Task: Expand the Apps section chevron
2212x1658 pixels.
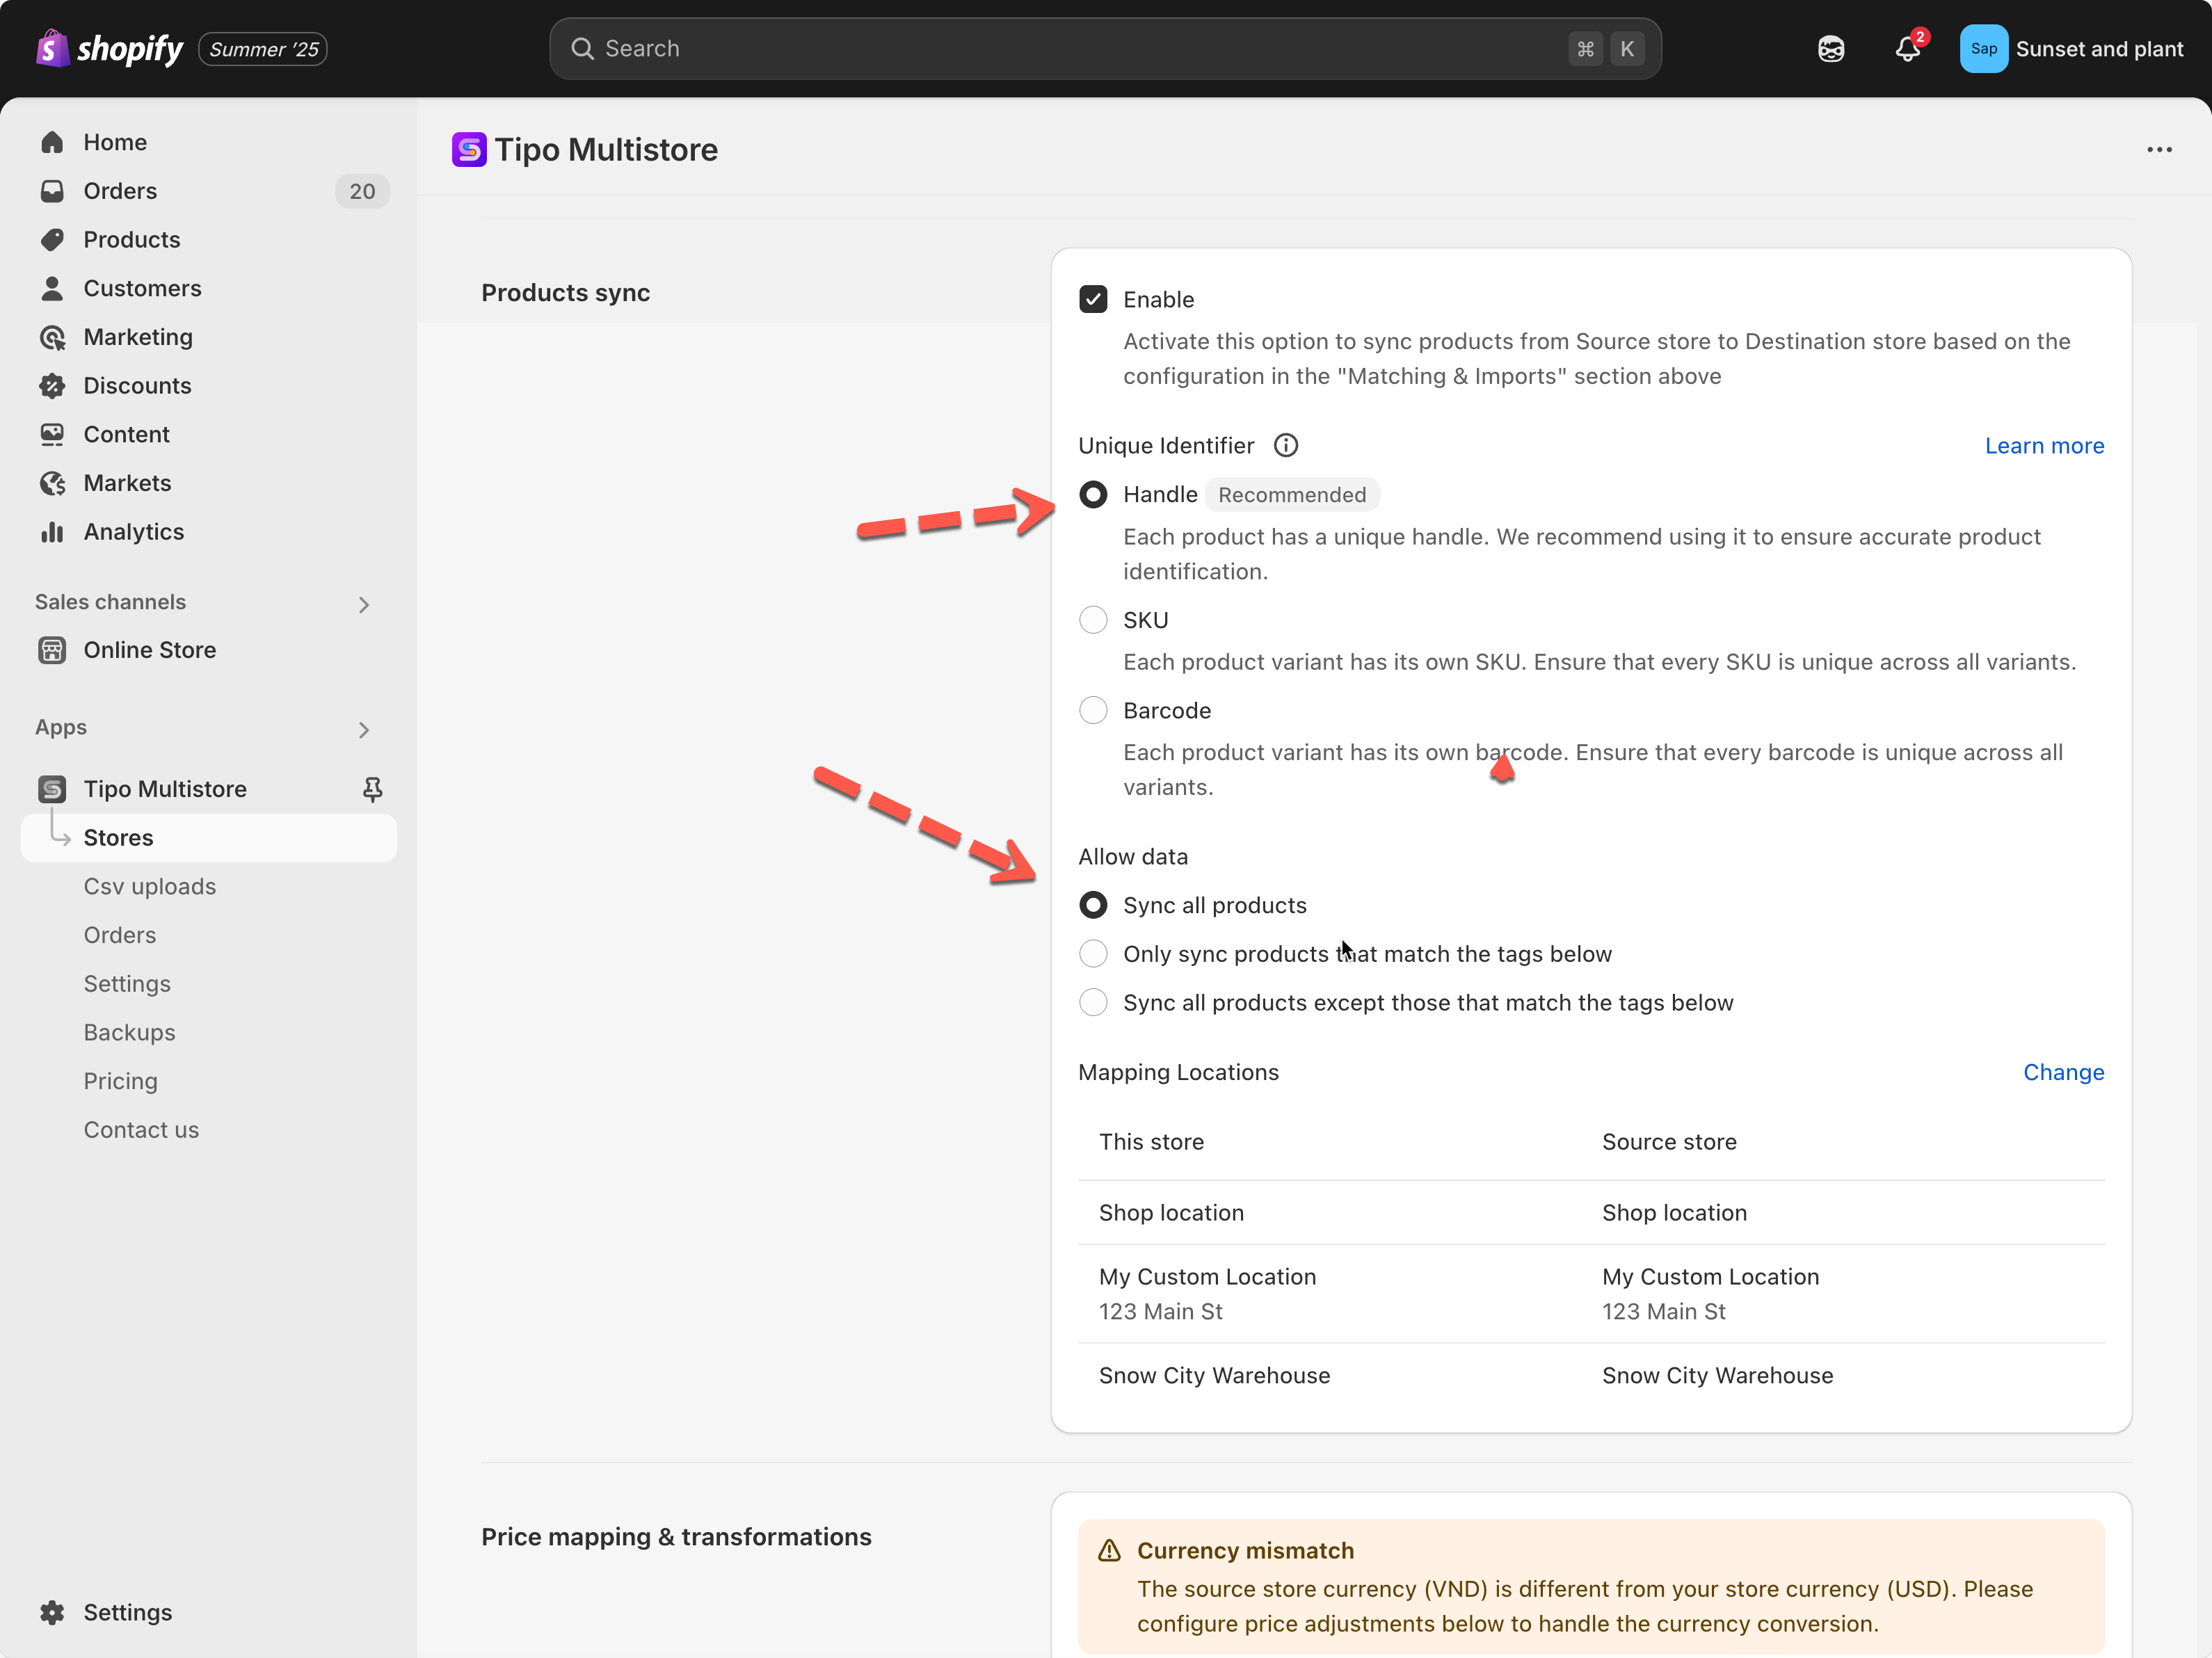Action: pyautogui.click(x=363, y=730)
